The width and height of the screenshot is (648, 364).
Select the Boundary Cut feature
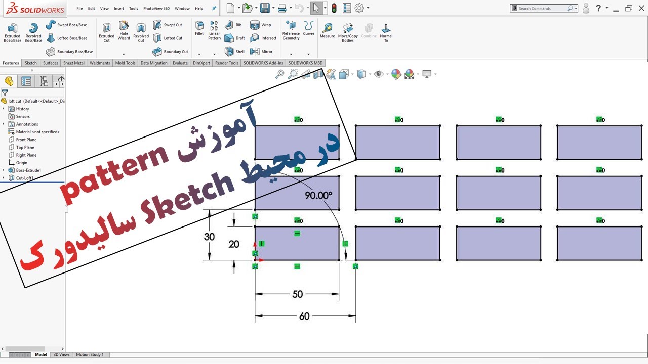(x=171, y=52)
